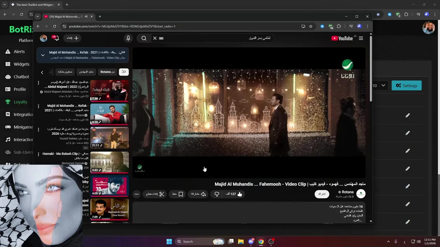Select the 'الكل' filter chip
This screenshot has height=247, width=440.
(124, 72)
